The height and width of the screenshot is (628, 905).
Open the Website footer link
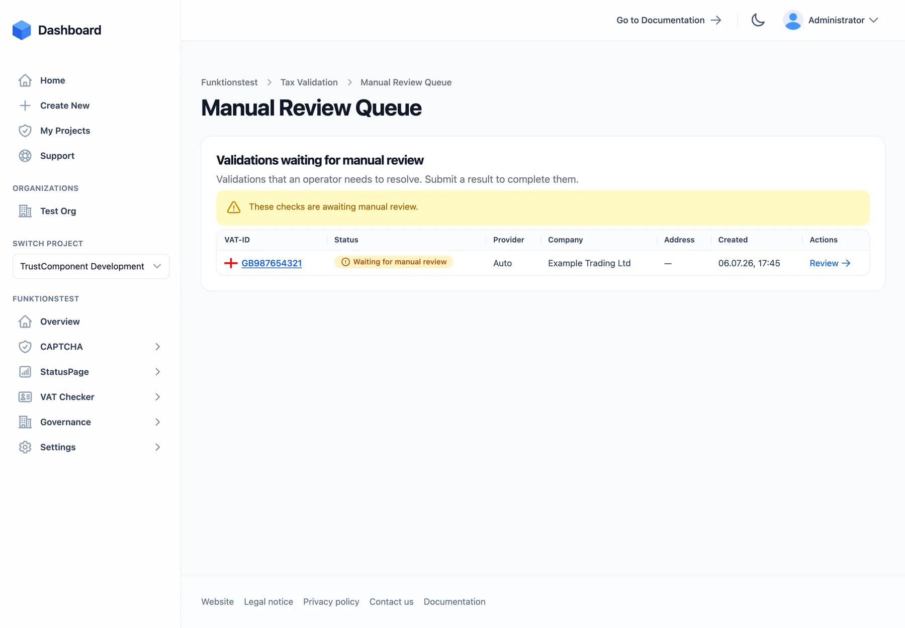point(218,602)
